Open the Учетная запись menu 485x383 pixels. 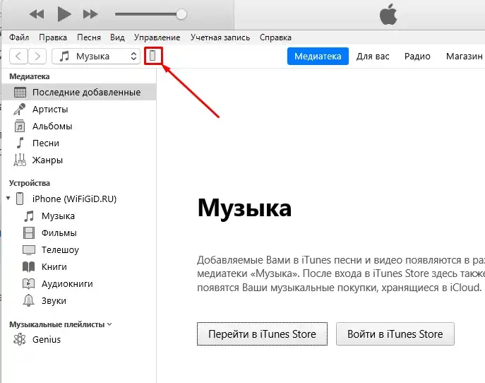coord(220,37)
